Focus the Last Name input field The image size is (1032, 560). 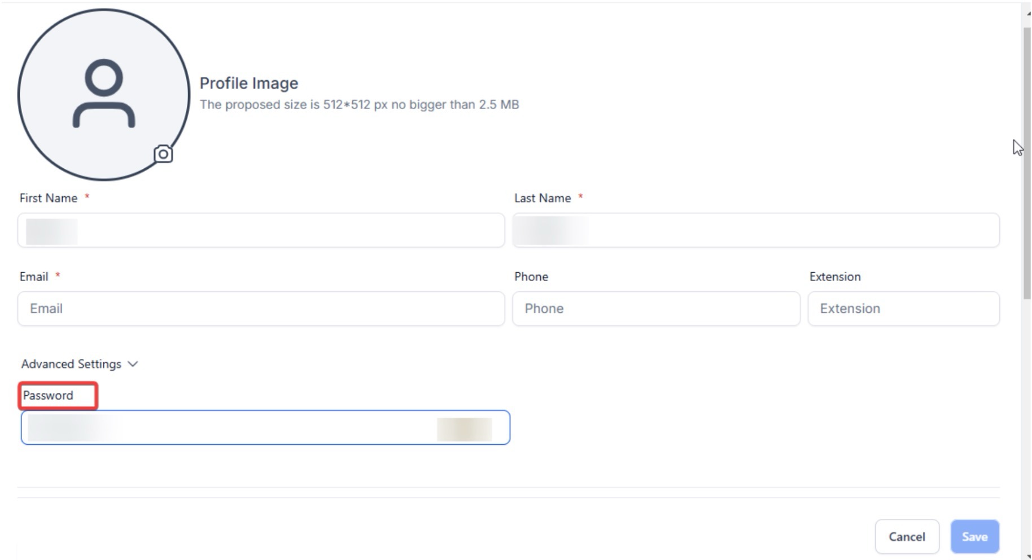755,230
